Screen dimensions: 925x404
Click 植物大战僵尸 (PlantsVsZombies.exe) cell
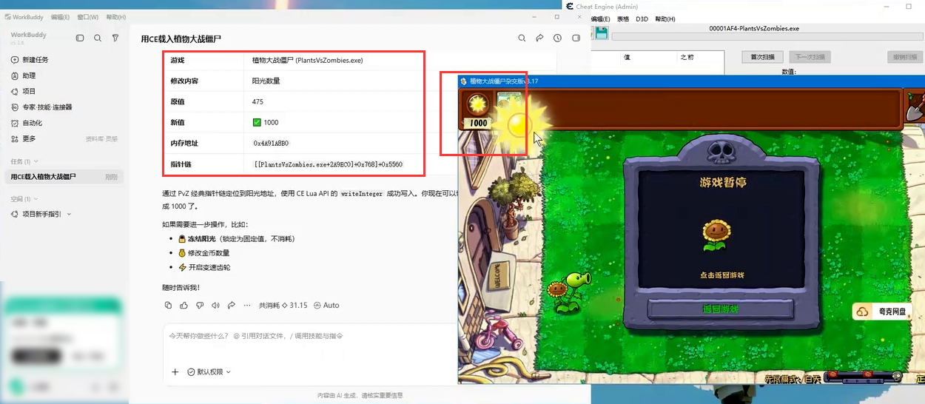pos(307,60)
